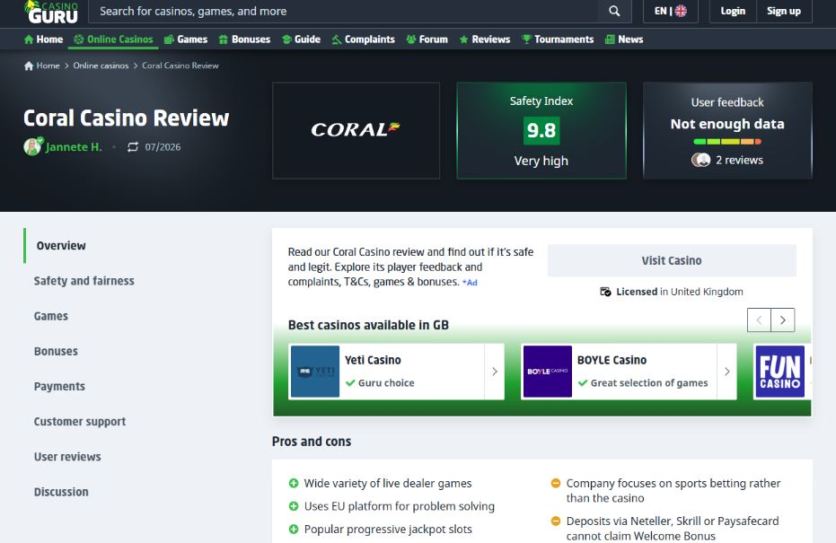This screenshot has width=836, height=543.
Task: Click plus icon beside Uses EU platform
Action: point(294,506)
